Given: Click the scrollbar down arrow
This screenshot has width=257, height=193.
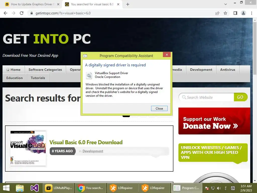Looking at the screenshot, I should (255, 181).
